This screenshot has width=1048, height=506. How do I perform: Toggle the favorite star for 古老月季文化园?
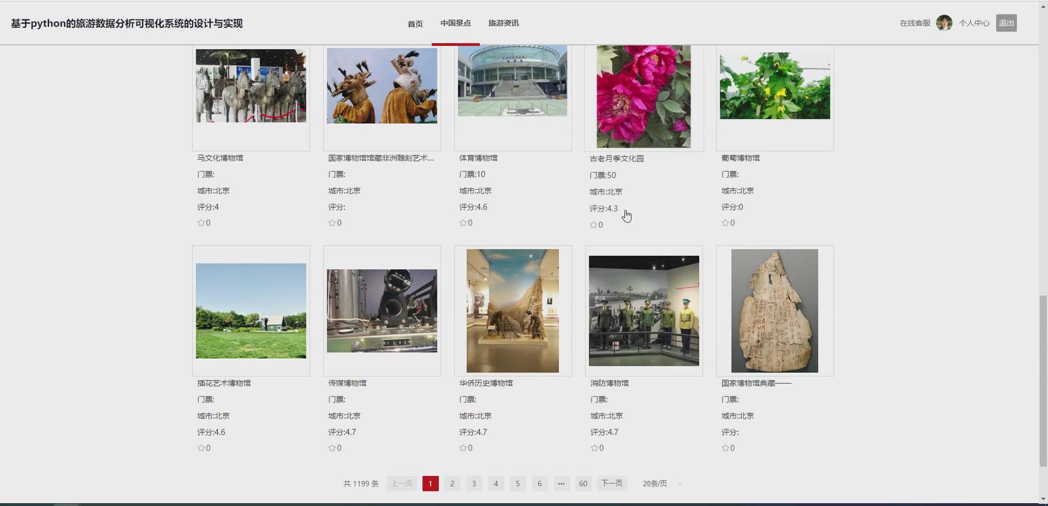coord(593,225)
